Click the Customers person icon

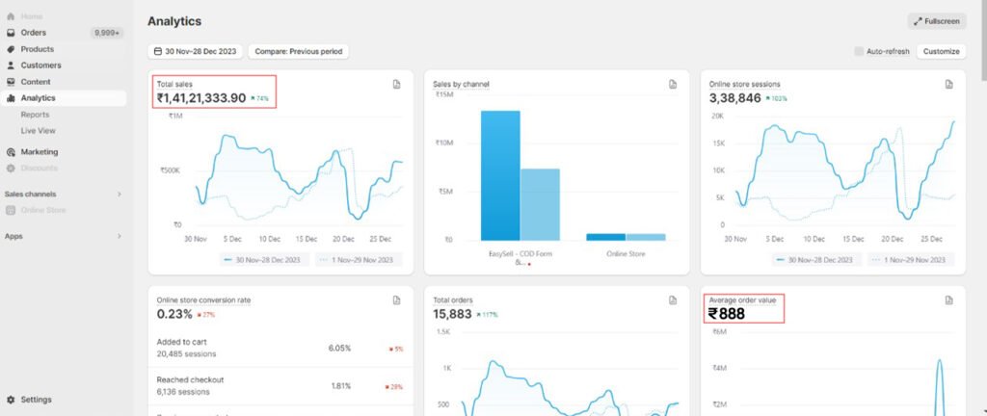[11, 65]
